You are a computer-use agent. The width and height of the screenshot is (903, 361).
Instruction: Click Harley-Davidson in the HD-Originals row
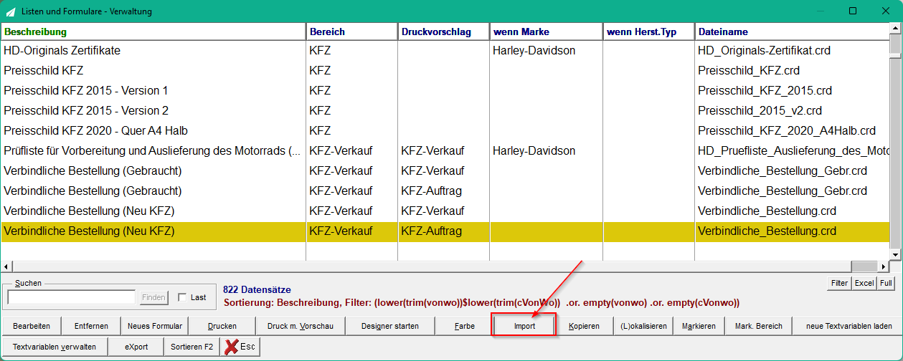pyautogui.click(x=534, y=51)
